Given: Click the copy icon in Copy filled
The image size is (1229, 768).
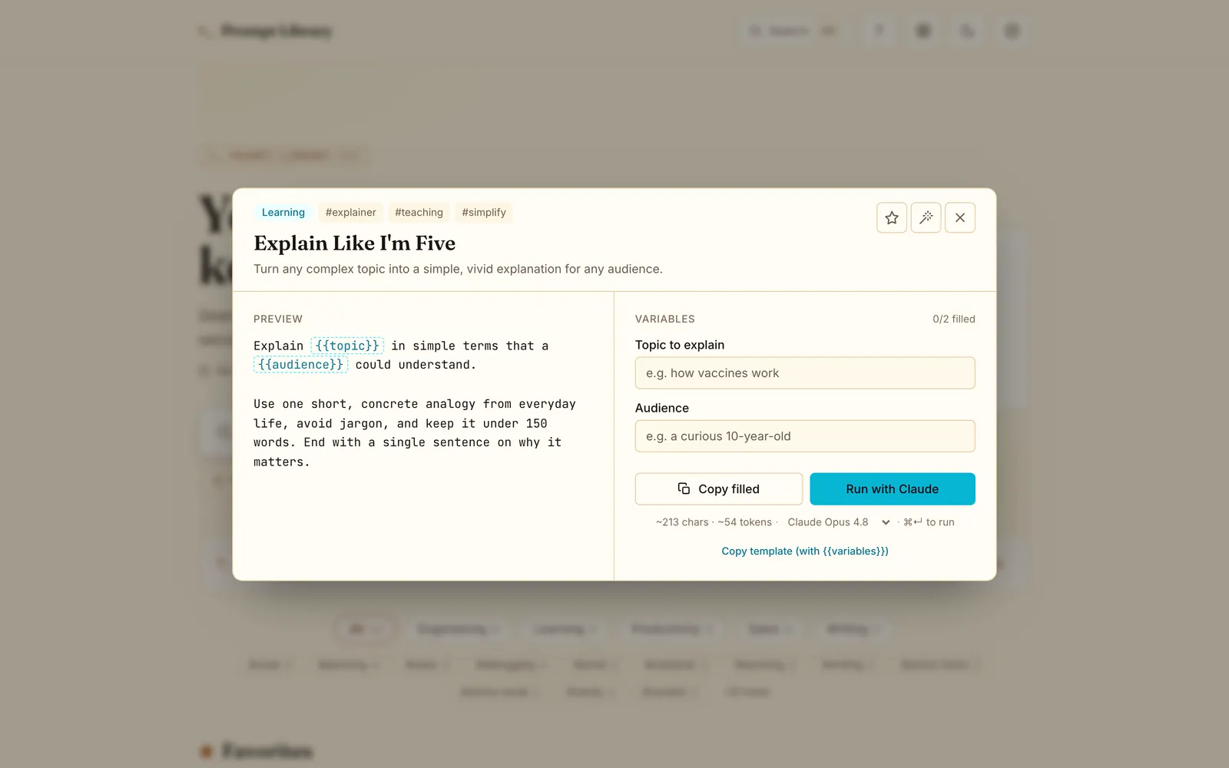Looking at the screenshot, I should pos(684,488).
